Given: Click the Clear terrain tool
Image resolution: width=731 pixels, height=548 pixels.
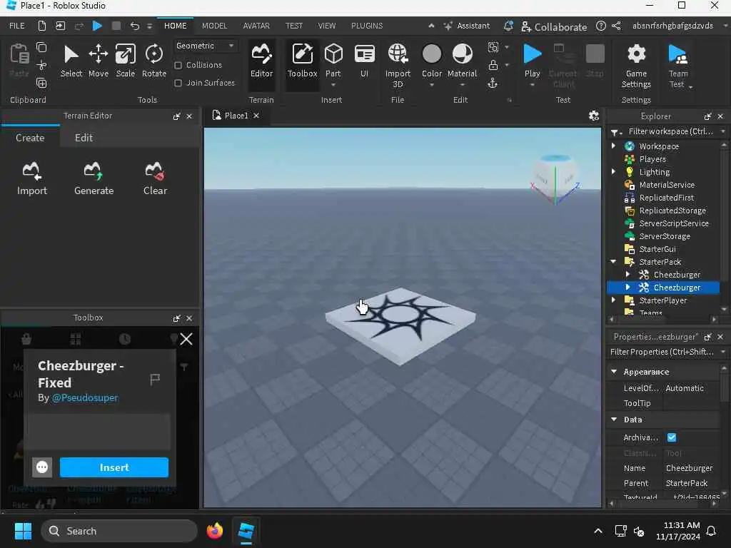Looking at the screenshot, I should [x=155, y=179].
